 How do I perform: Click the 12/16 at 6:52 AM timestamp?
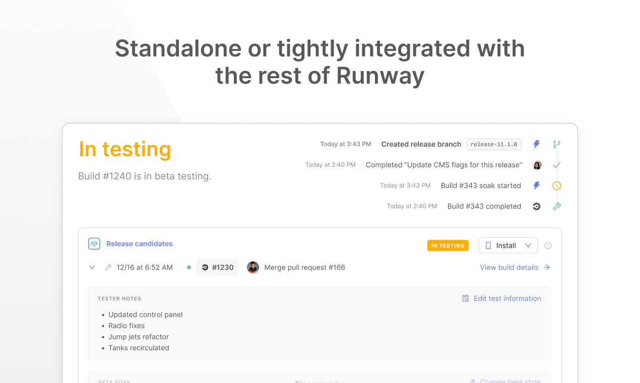pos(145,268)
